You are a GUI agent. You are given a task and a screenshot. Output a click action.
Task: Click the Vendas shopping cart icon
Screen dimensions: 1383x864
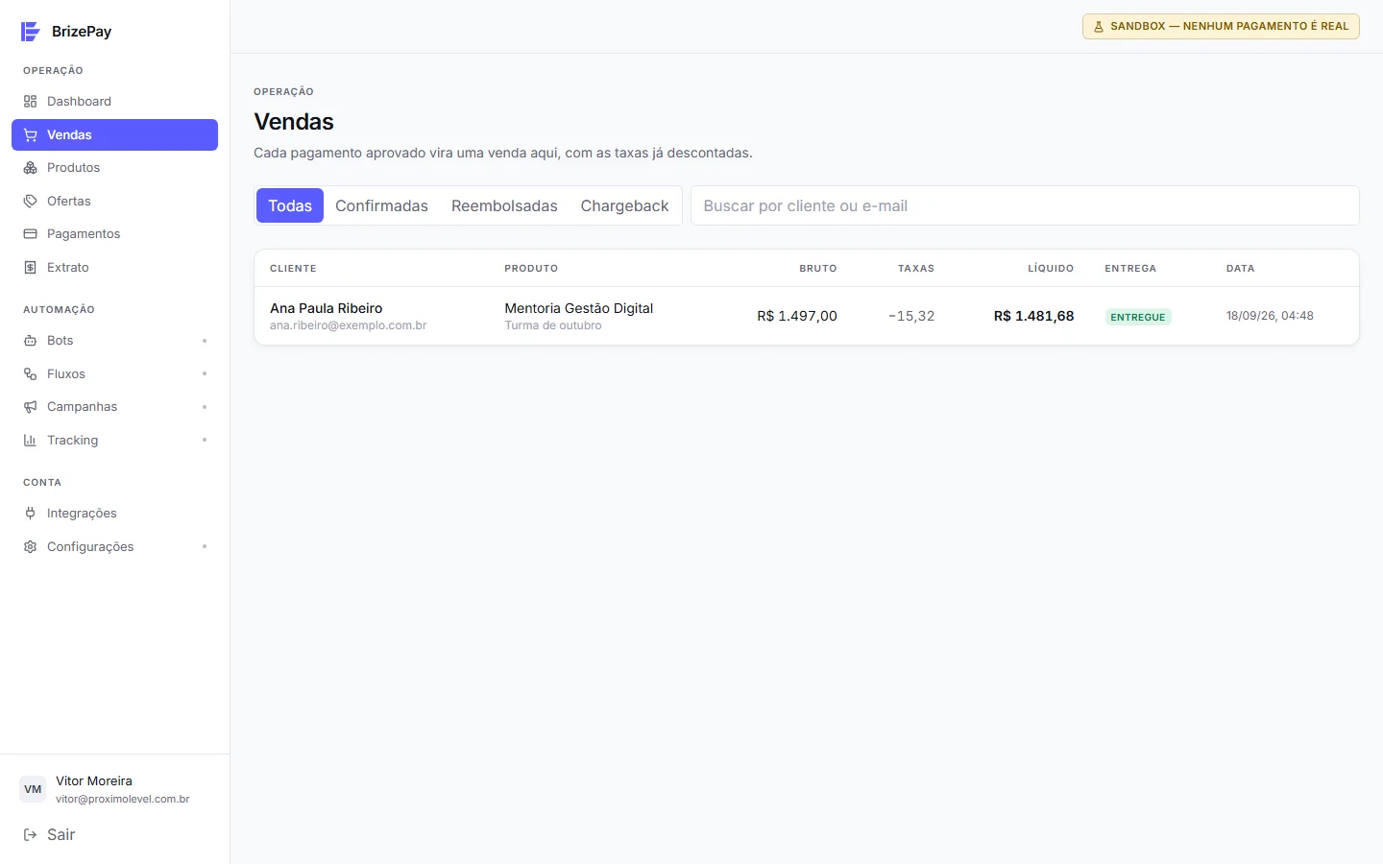(x=30, y=135)
